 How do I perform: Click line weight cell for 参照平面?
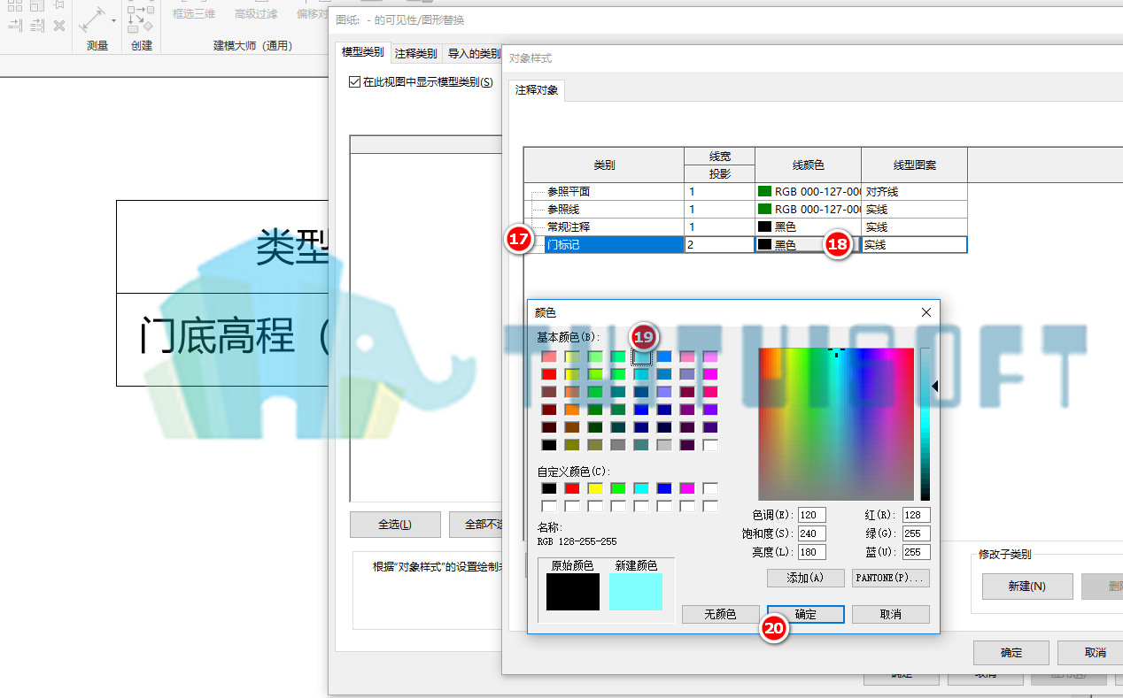(x=719, y=191)
